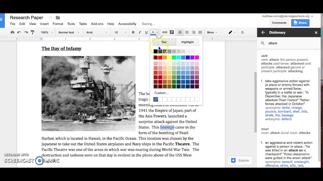
Task: Open the Explore button
Action: click(x=240, y=161)
